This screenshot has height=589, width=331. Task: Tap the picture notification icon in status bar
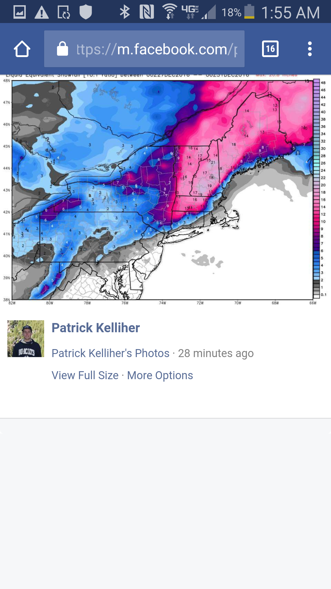(20, 12)
